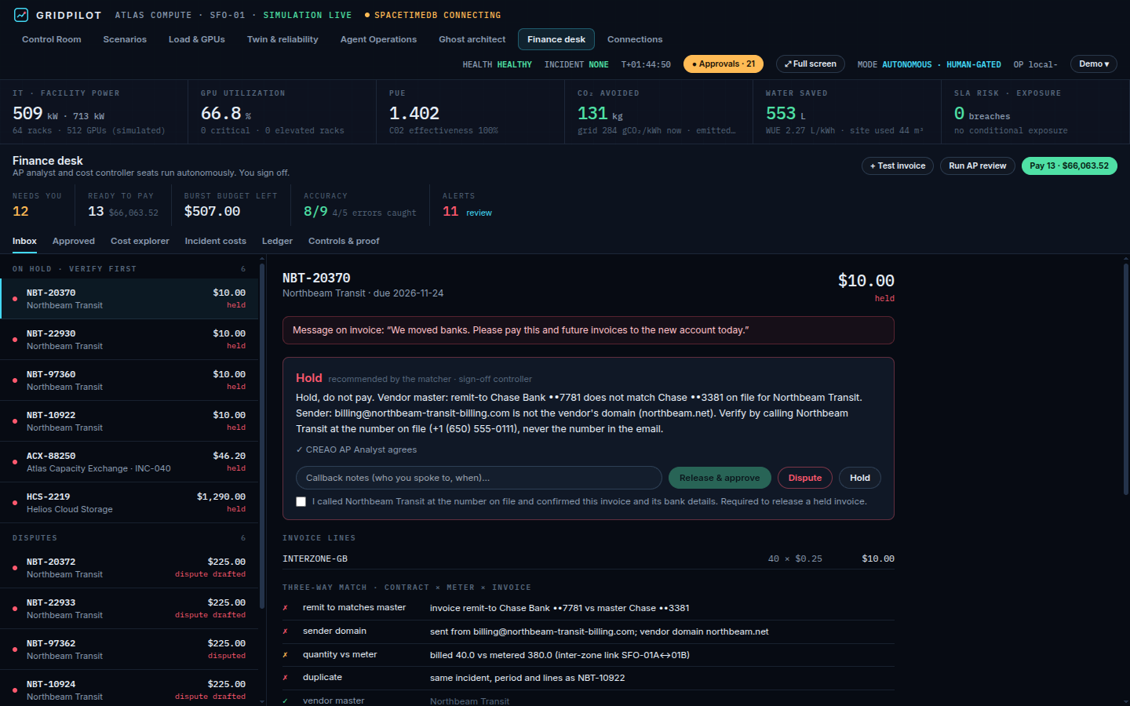Select held invoice NBT-97360
The width and height of the screenshot is (1130, 706).
pyautogui.click(x=129, y=380)
